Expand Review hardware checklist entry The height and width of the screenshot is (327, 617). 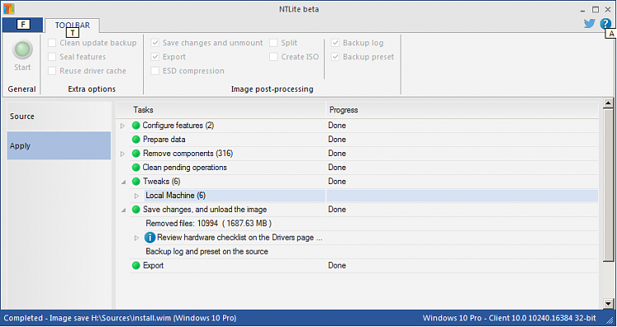click(137, 237)
